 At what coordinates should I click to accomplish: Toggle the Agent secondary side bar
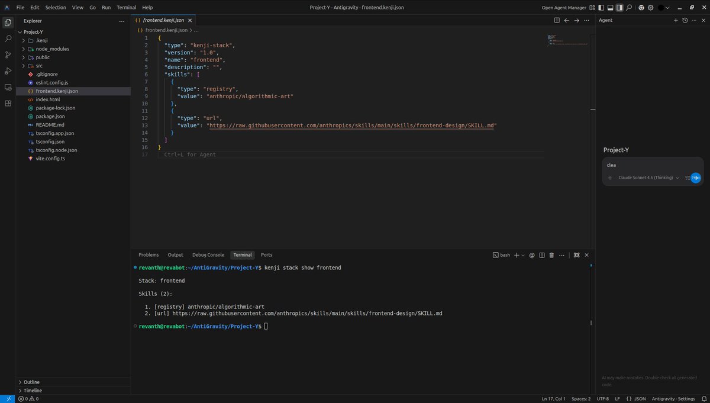coord(619,8)
